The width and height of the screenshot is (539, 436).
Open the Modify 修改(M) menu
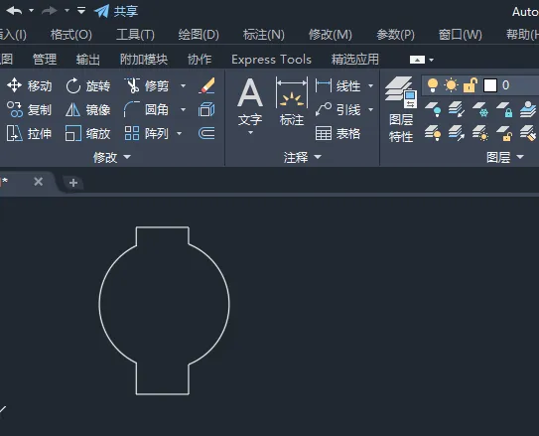(330, 35)
